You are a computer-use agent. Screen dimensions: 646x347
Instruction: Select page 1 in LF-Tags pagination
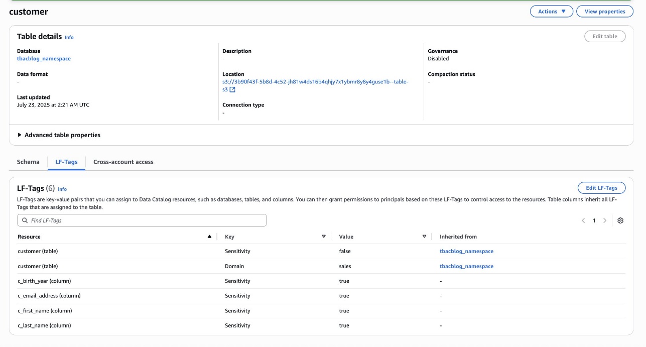[x=594, y=220]
